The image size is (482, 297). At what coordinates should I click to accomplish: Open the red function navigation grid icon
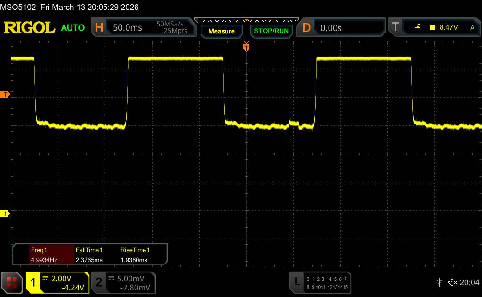[13, 282]
